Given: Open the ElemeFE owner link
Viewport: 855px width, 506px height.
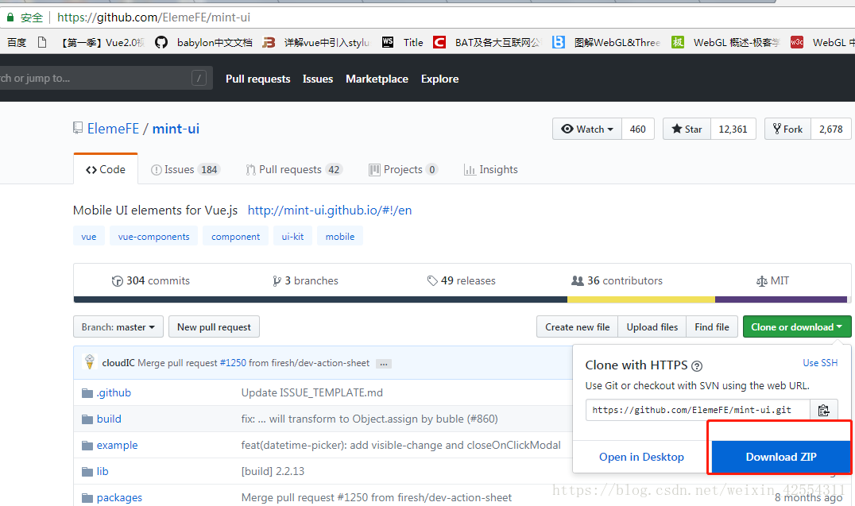Looking at the screenshot, I should tap(113, 129).
